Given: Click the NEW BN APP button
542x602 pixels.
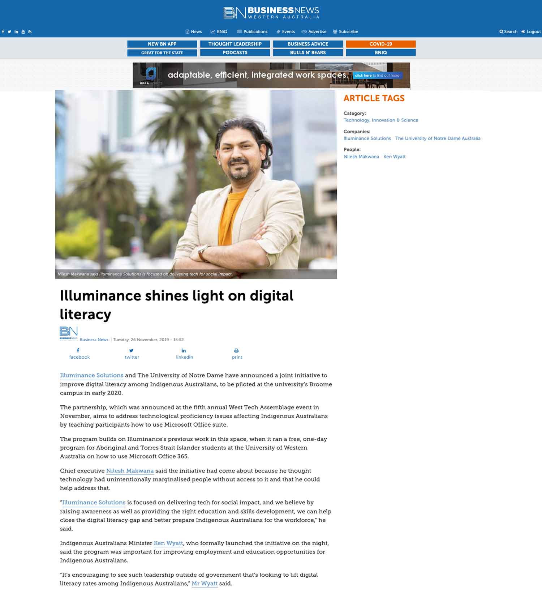Looking at the screenshot, I should point(162,44).
